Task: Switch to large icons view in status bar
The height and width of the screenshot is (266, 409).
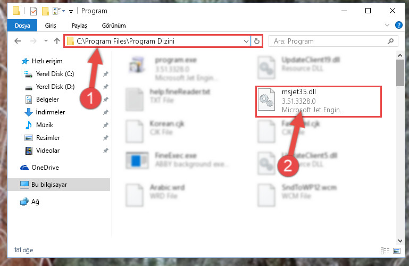Action: 397,251
